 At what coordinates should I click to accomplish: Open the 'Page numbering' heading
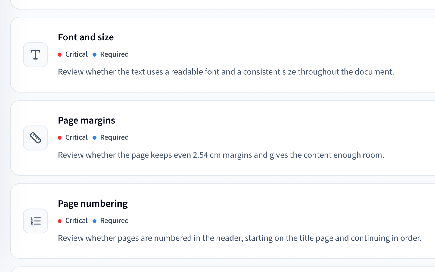point(93,204)
